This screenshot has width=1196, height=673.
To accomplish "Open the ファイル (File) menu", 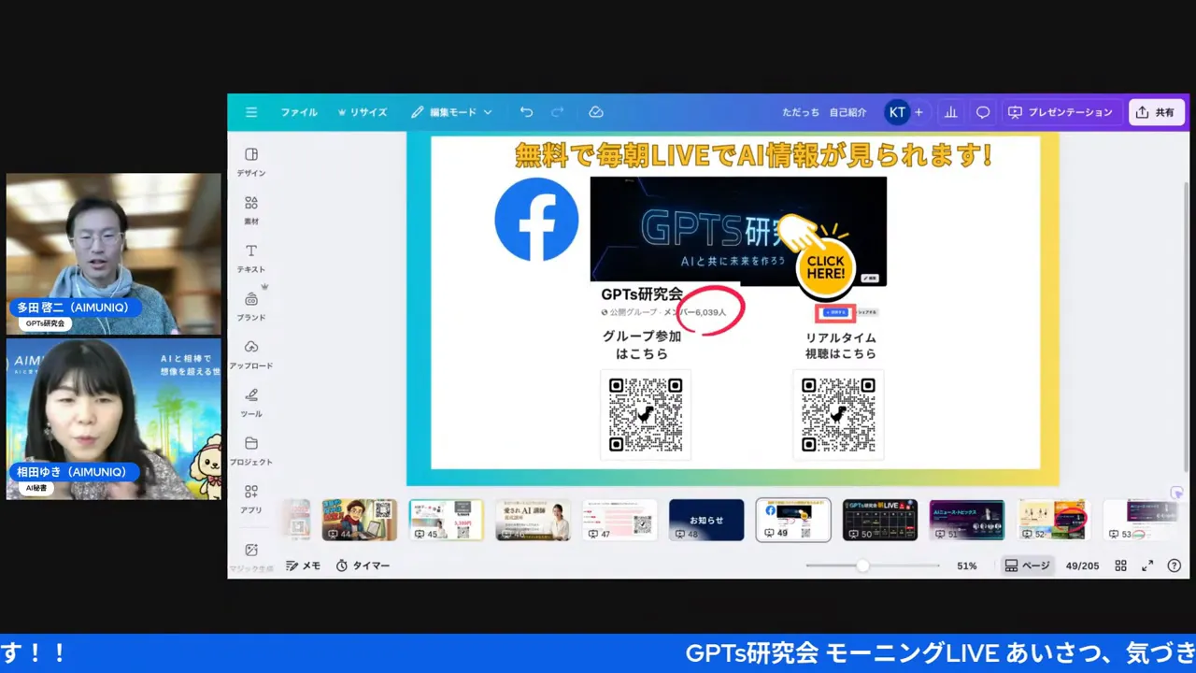I will (x=298, y=112).
